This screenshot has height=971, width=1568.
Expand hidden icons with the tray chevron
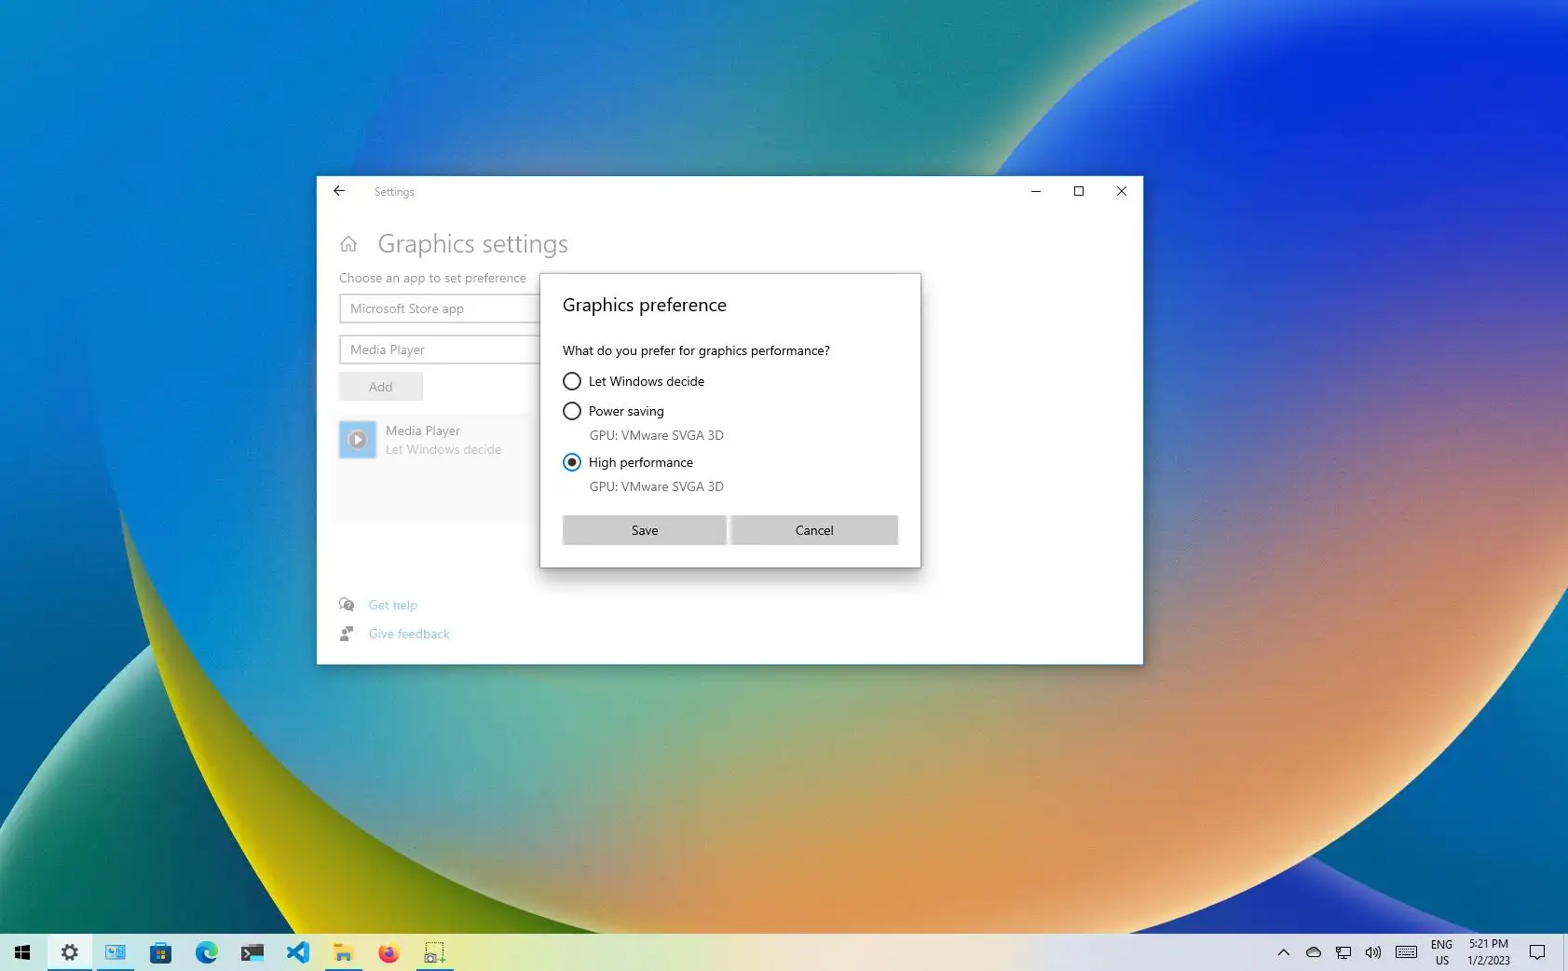point(1284,952)
